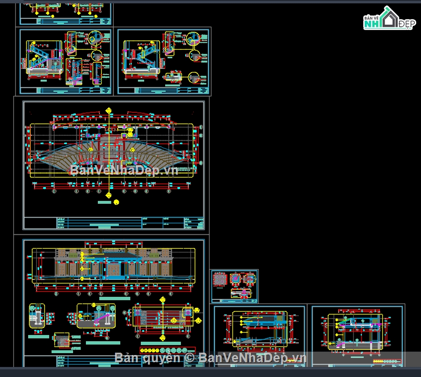Click the BanVeNhaDep.vn watermark over the roof plan
Screen dimensions: 421x377
tap(124, 170)
